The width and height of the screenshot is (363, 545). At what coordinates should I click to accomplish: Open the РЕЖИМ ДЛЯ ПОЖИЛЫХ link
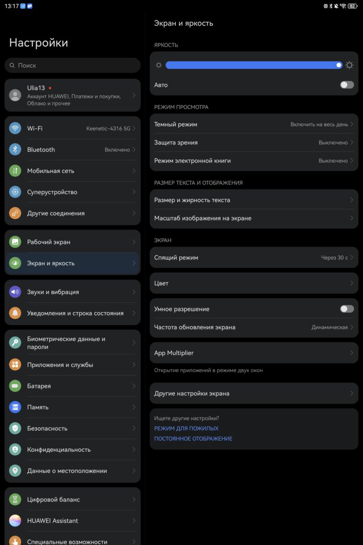[x=186, y=428]
